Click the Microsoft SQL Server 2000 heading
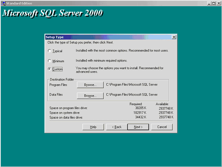The width and height of the screenshot is (222, 167). 53,14
